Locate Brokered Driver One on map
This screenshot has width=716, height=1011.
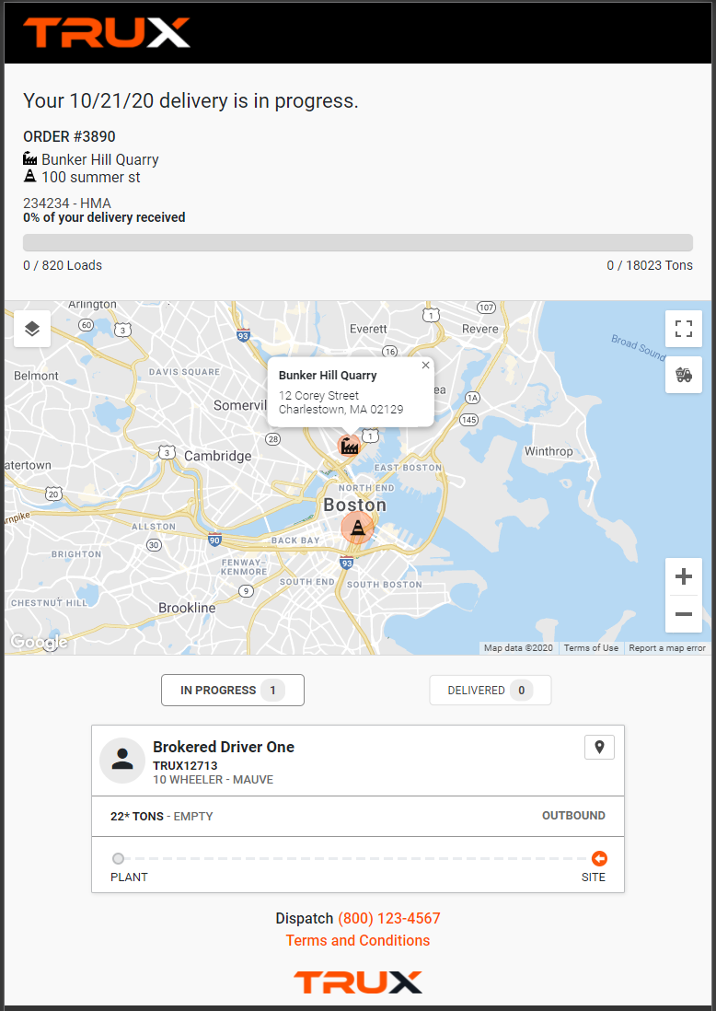pyautogui.click(x=599, y=748)
